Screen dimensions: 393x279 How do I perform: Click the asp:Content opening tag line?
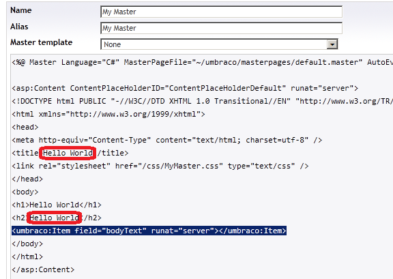tap(185, 88)
